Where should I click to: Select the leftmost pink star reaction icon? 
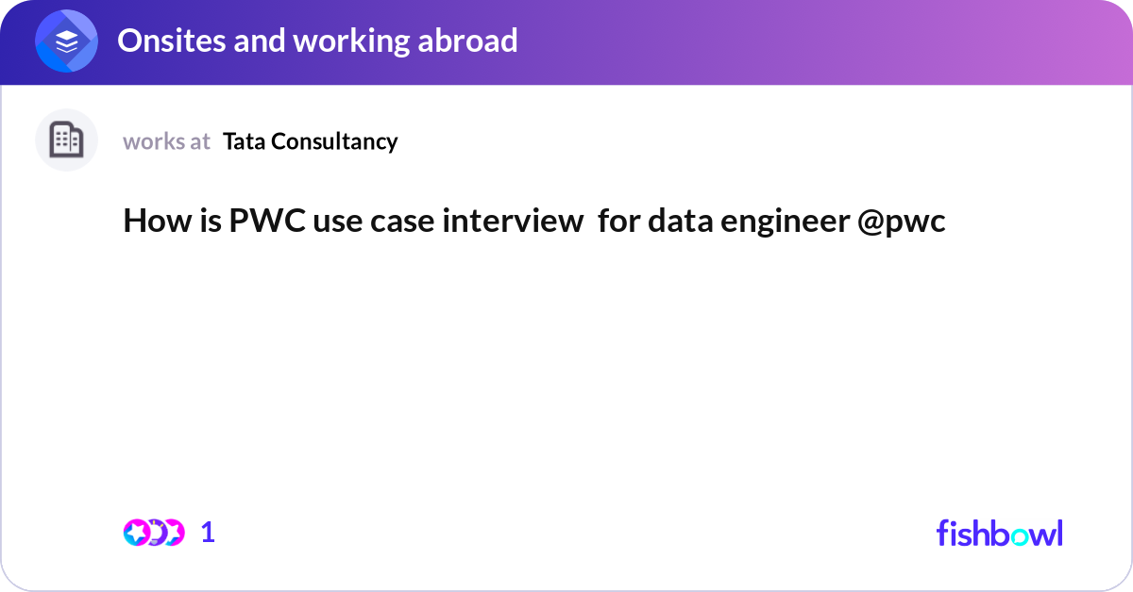tap(137, 533)
